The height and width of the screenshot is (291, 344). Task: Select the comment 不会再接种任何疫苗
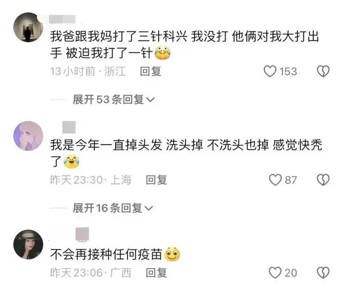pyautogui.click(x=106, y=254)
